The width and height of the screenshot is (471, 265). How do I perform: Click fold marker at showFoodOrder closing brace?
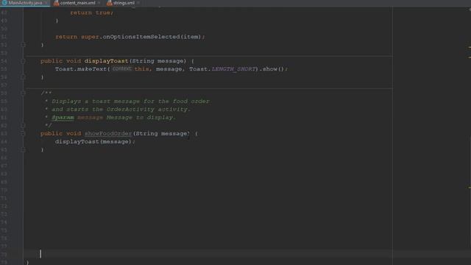(x=23, y=149)
